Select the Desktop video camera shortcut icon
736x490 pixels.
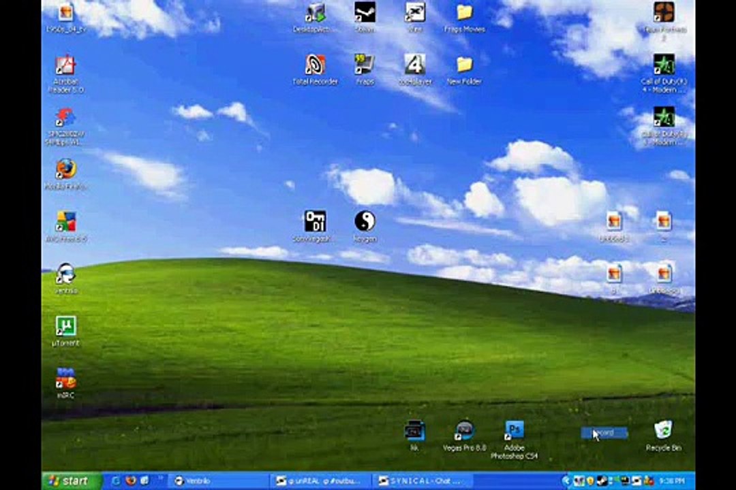pos(315,18)
